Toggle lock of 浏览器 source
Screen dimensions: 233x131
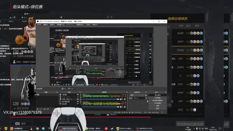pos(80,95)
